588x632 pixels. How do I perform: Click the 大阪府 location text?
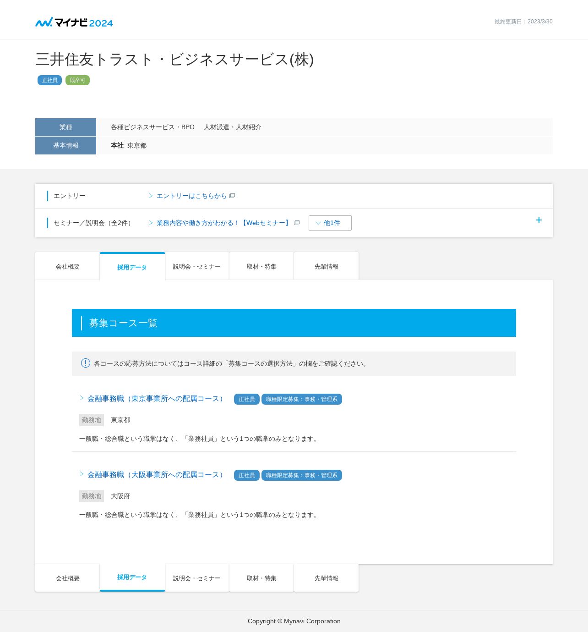pyautogui.click(x=120, y=496)
